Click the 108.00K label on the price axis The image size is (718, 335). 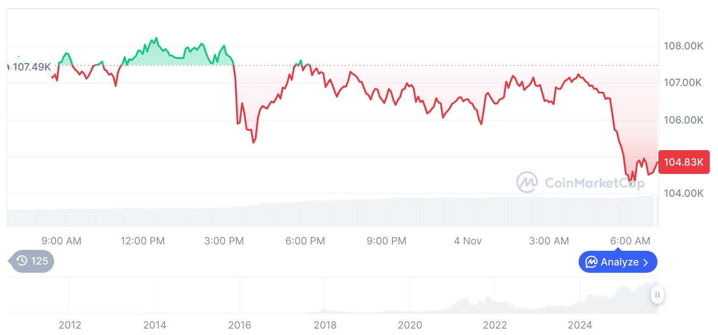[683, 46]
